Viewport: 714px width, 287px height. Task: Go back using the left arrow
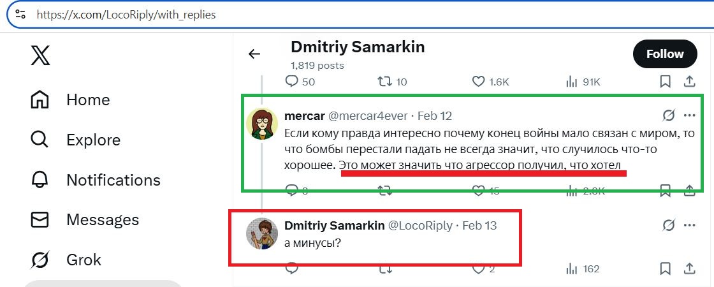tap(254, 54)
